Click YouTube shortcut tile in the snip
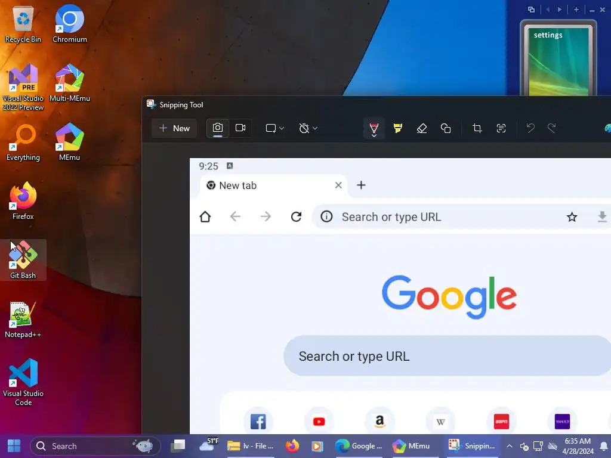 point(319,422)
